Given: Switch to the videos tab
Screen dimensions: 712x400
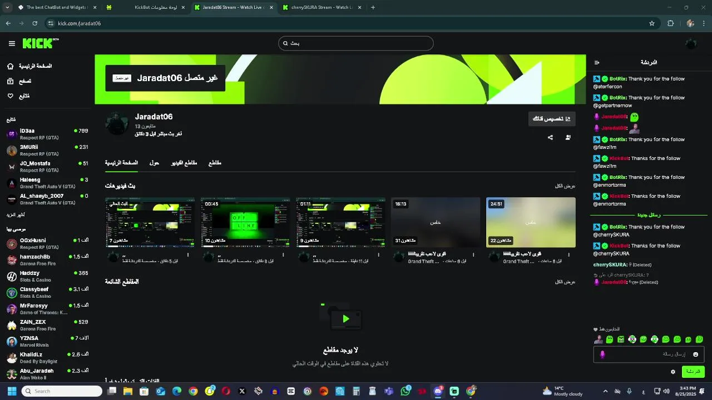Looking at the screenshot, I should pos(184,163).
